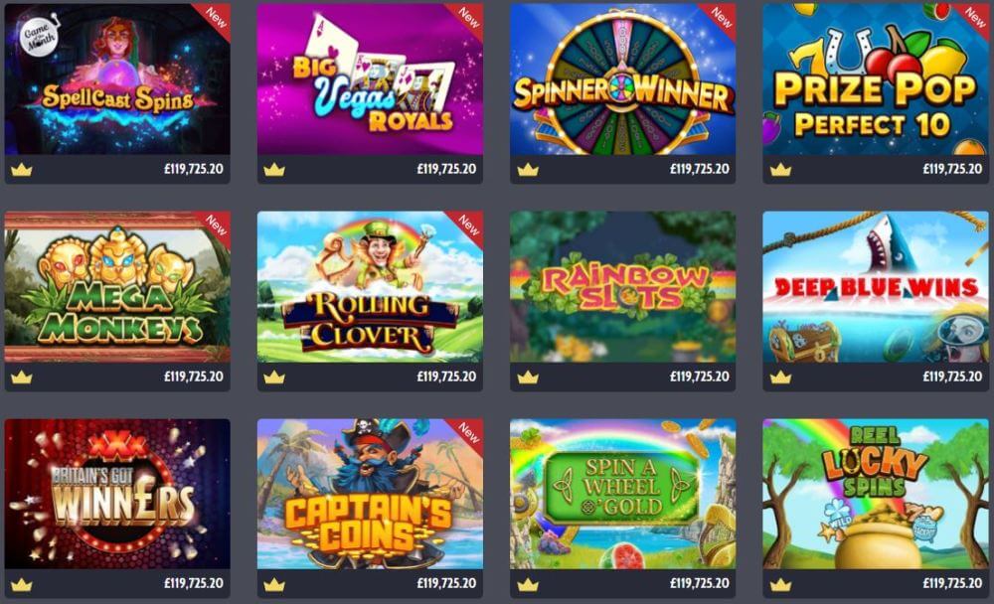Open the SpellCast Spins game thumbnail

tap(117, 79)
